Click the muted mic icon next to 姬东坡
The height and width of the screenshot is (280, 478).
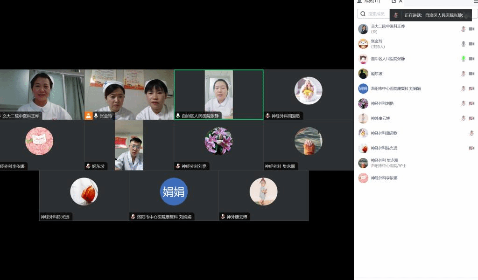tap(462, 74)
